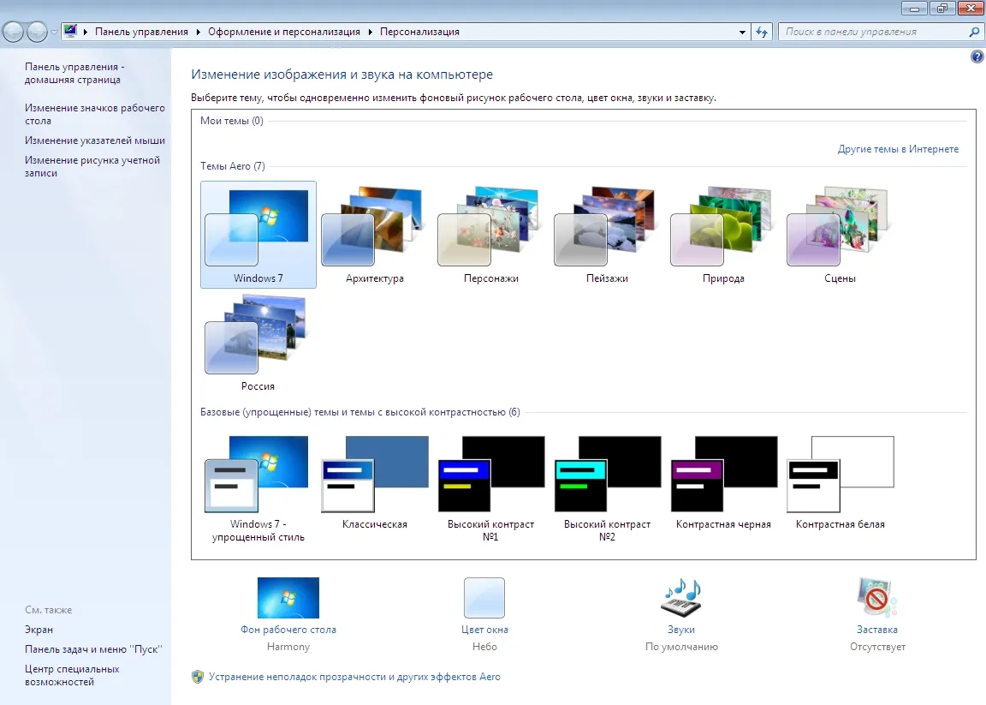Open Панель управления домашняя страница link

74,73
